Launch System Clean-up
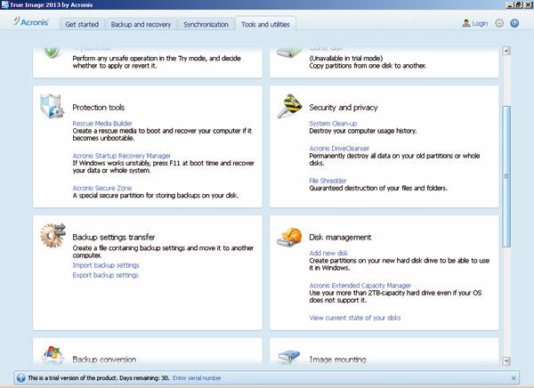534x388 pixels. (x=333, y=124)
